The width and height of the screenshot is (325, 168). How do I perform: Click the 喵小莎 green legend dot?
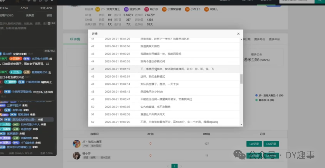click(256, 100)
